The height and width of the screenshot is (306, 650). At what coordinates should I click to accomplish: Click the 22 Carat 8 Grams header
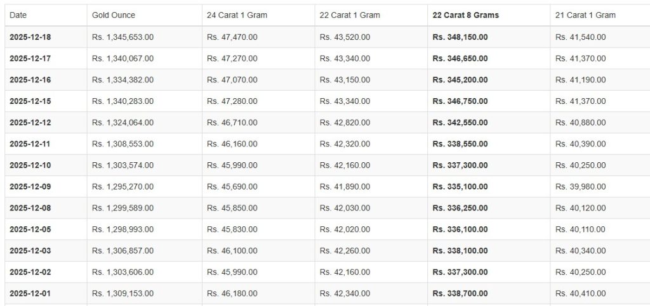(x=465, y=15)
